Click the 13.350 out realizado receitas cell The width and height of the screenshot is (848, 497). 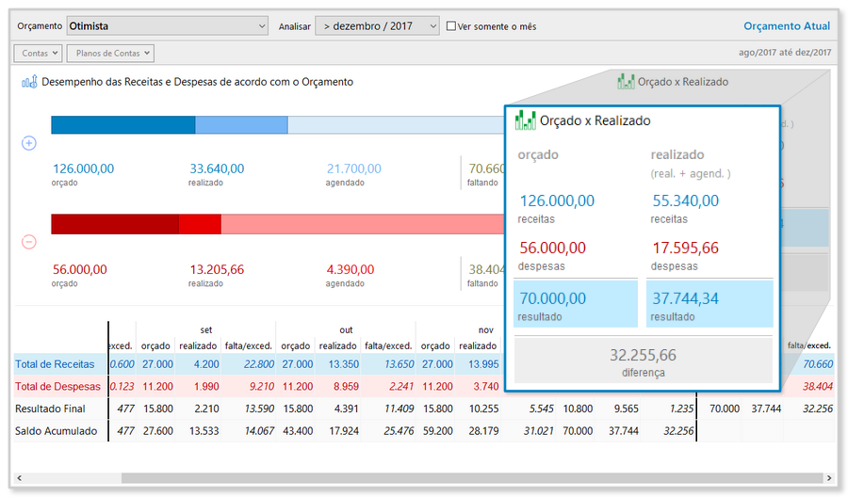344,364
